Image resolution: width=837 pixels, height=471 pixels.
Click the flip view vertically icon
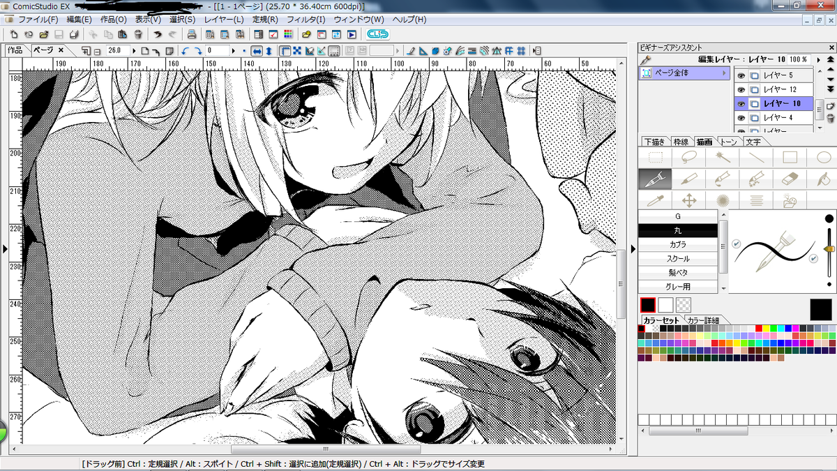point(269,51)
